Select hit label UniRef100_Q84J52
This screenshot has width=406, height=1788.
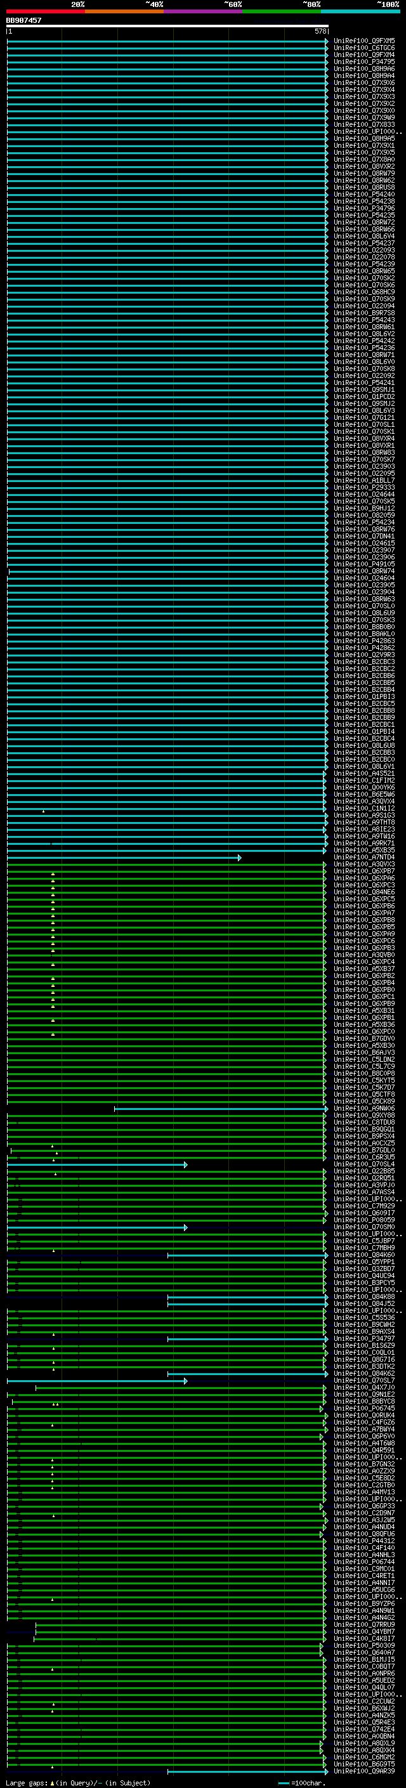(364, 1304)
